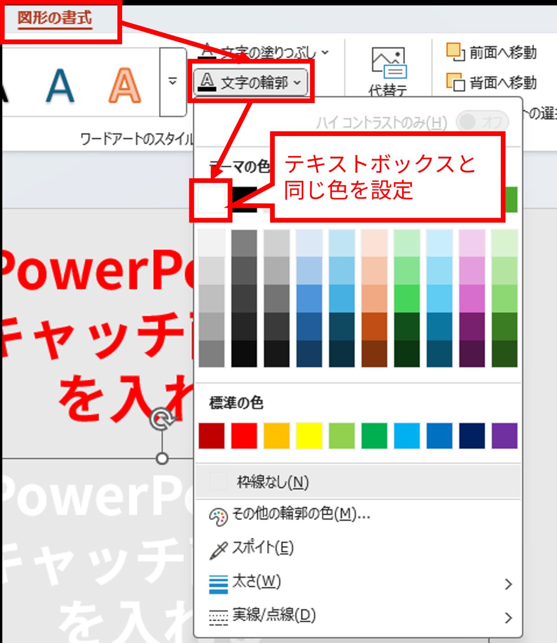Switch to the 図形の書式 tab
557x643 pixels.
pos(55,19)
